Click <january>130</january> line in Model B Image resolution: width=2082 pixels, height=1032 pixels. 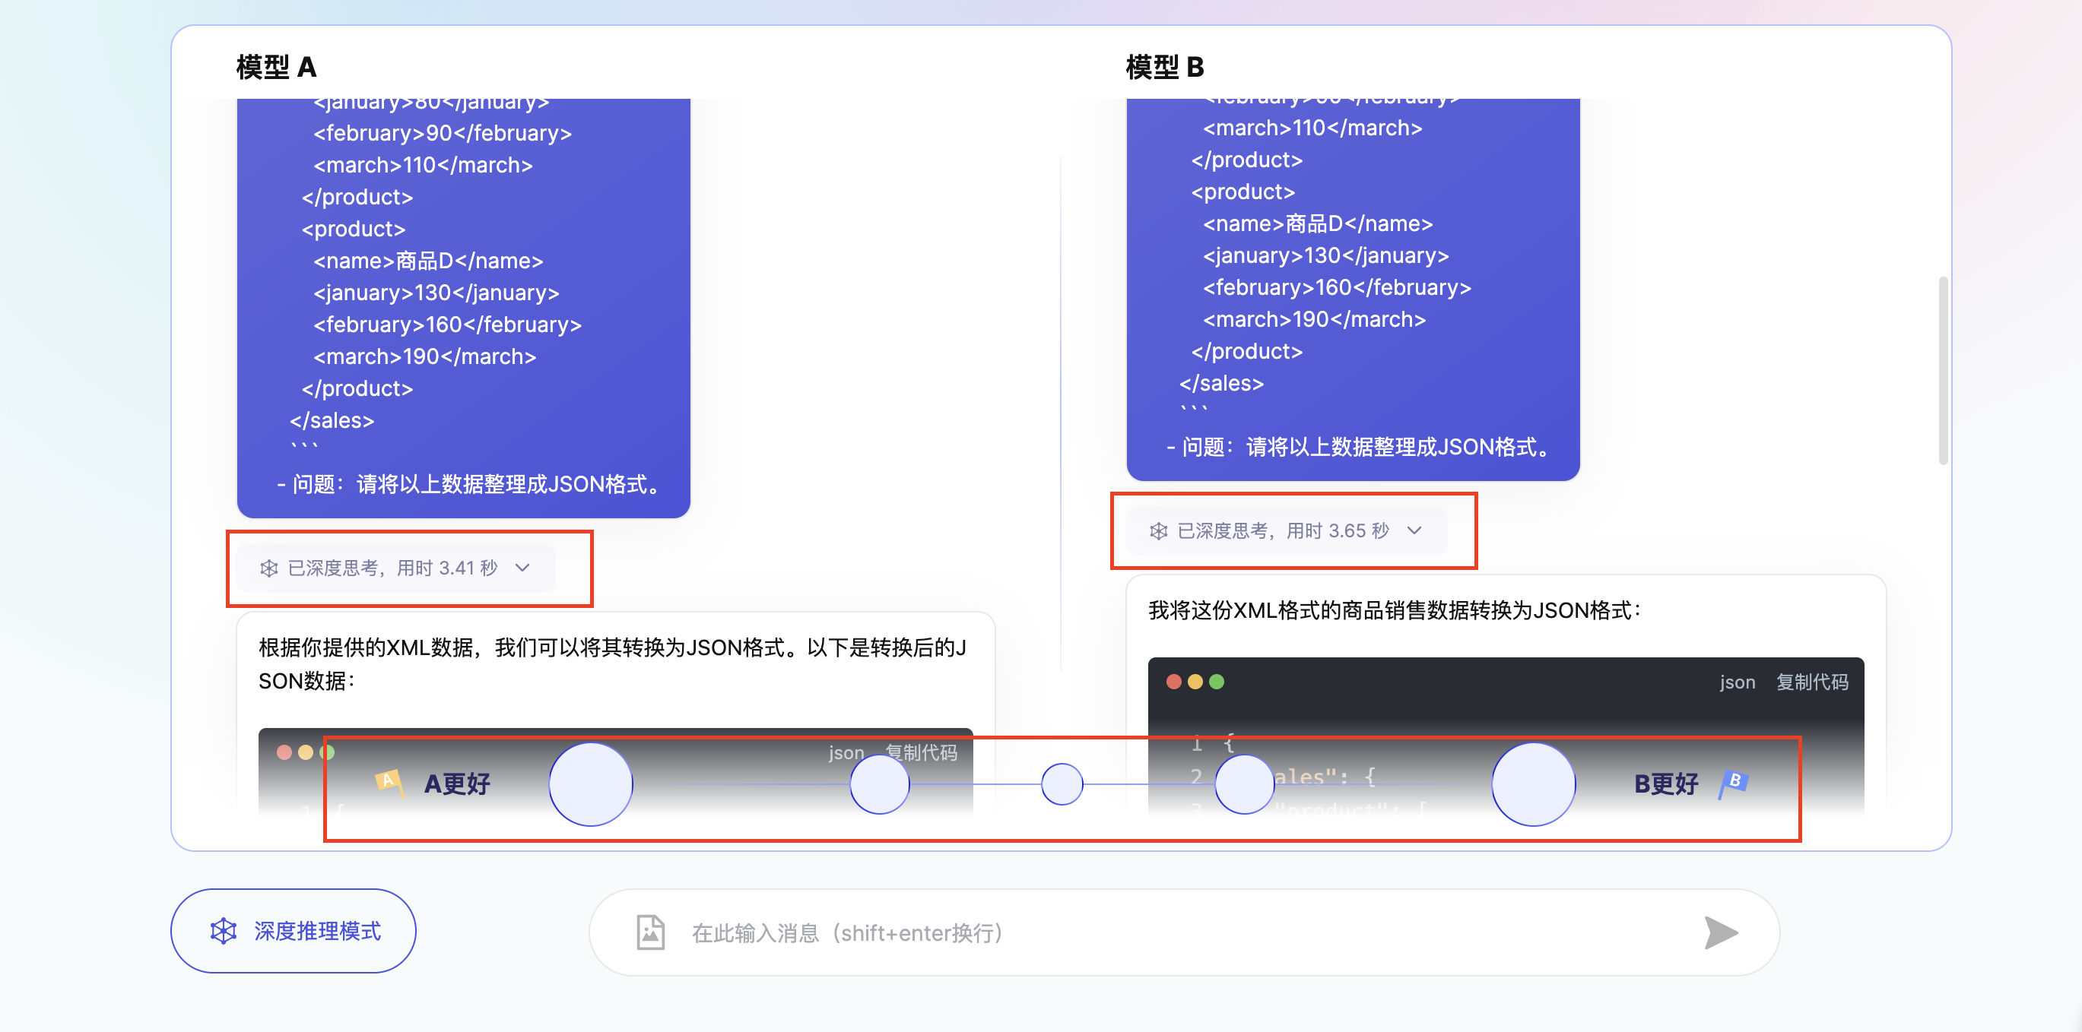tap(1325, 256)
